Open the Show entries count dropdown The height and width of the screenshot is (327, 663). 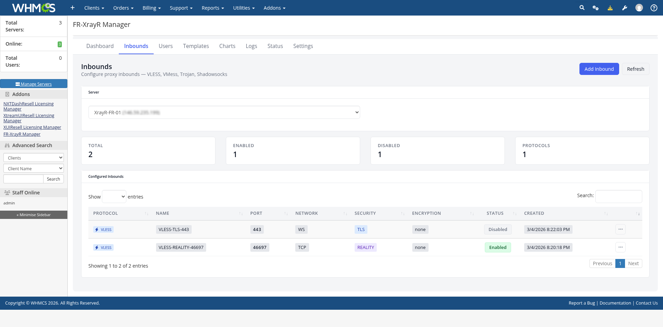coord(114,196)
